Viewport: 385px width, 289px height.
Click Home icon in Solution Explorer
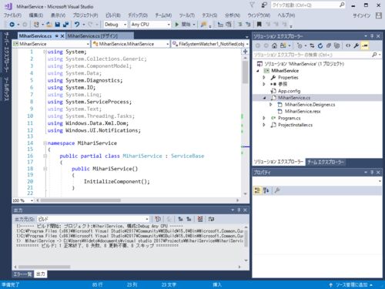click(x=274, y=45)
